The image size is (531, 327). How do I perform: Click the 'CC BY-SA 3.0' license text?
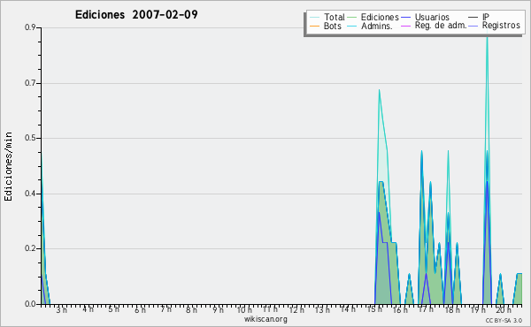click(504, 320)
